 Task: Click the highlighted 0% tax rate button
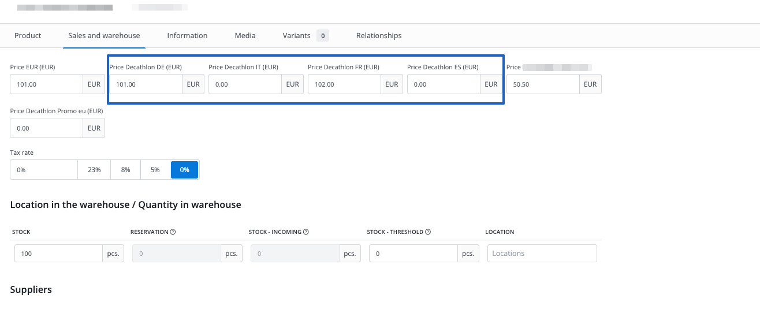click(x=184, y=170)
